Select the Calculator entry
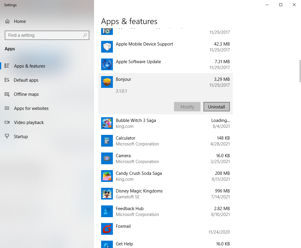The width and height of the screenshot is (301, 248). click(x=165, y=141)
